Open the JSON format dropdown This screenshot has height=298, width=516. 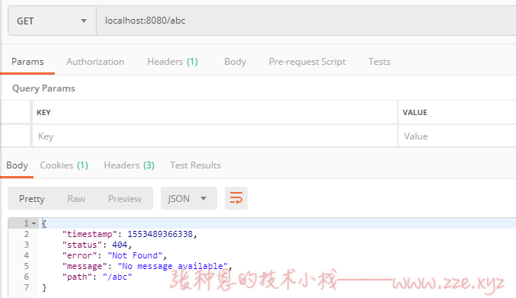pyautogui.click(x=189, y=198)
